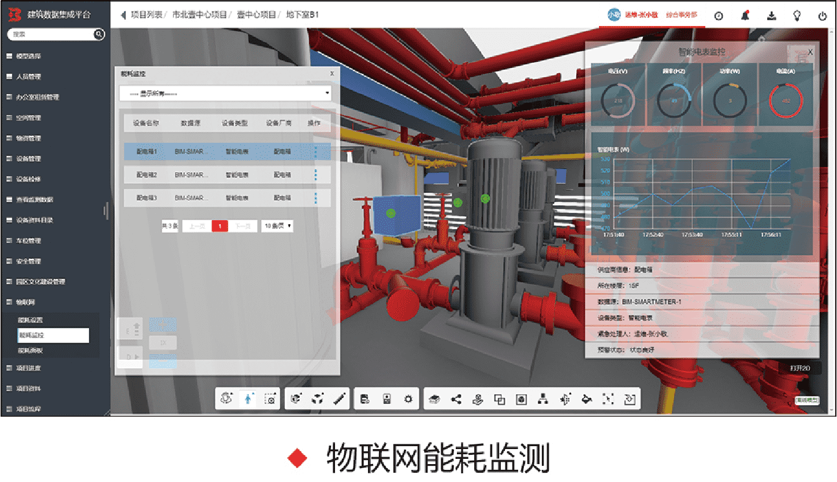Select the 能耗设置 submenu item
The image size is (837, 482).
tap(31, 320)
